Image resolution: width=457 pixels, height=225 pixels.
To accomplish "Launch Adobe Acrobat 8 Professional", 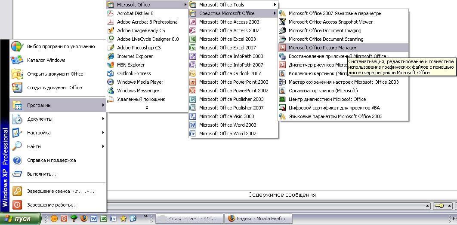I will [x=147, y=22].
